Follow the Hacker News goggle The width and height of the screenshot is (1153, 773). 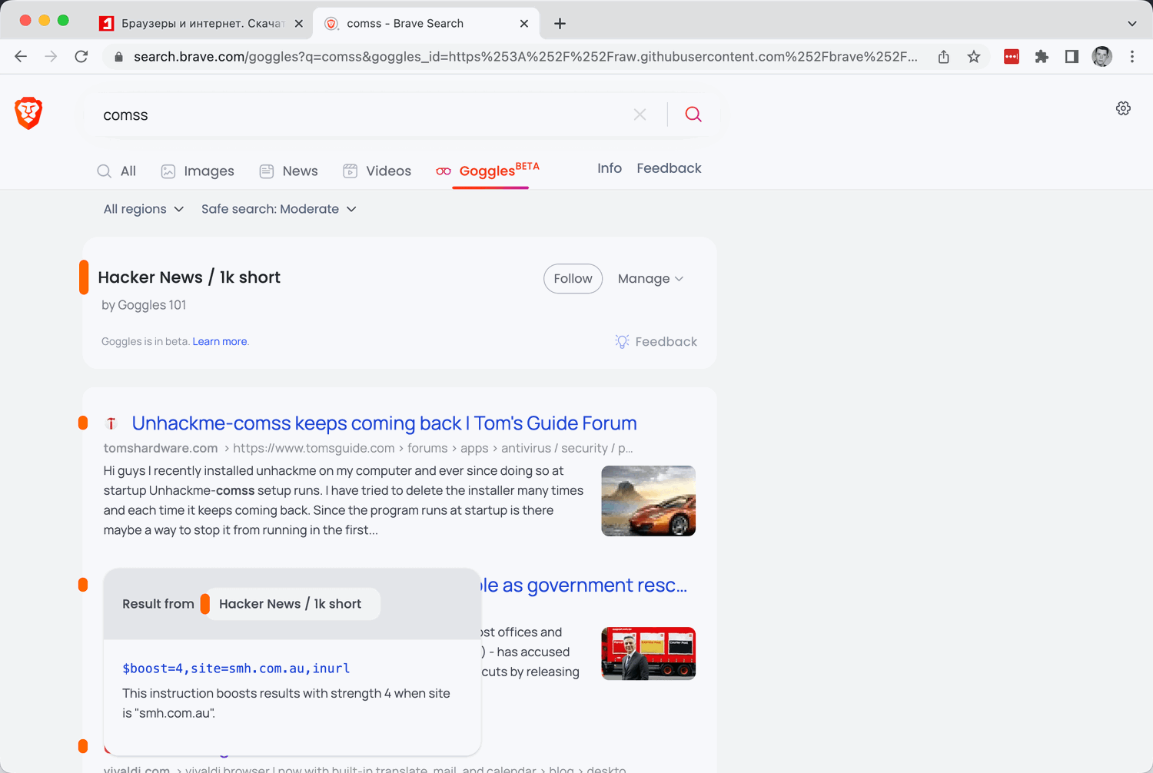[573, 279]
